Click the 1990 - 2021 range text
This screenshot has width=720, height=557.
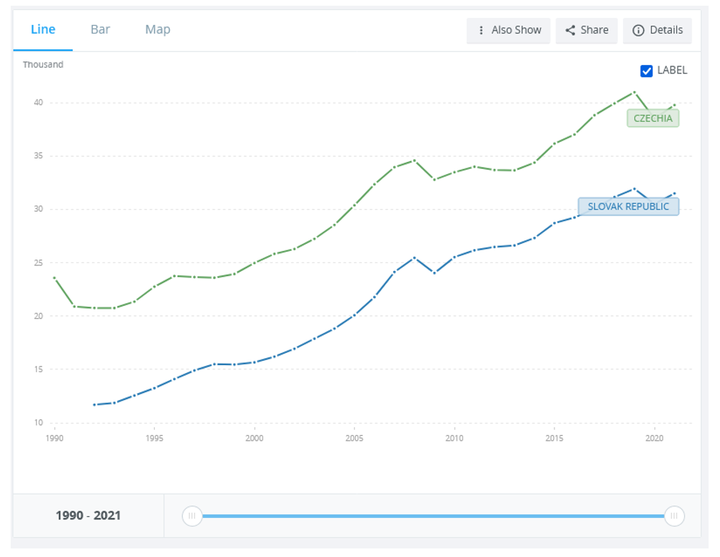click(x=88, y=515)
